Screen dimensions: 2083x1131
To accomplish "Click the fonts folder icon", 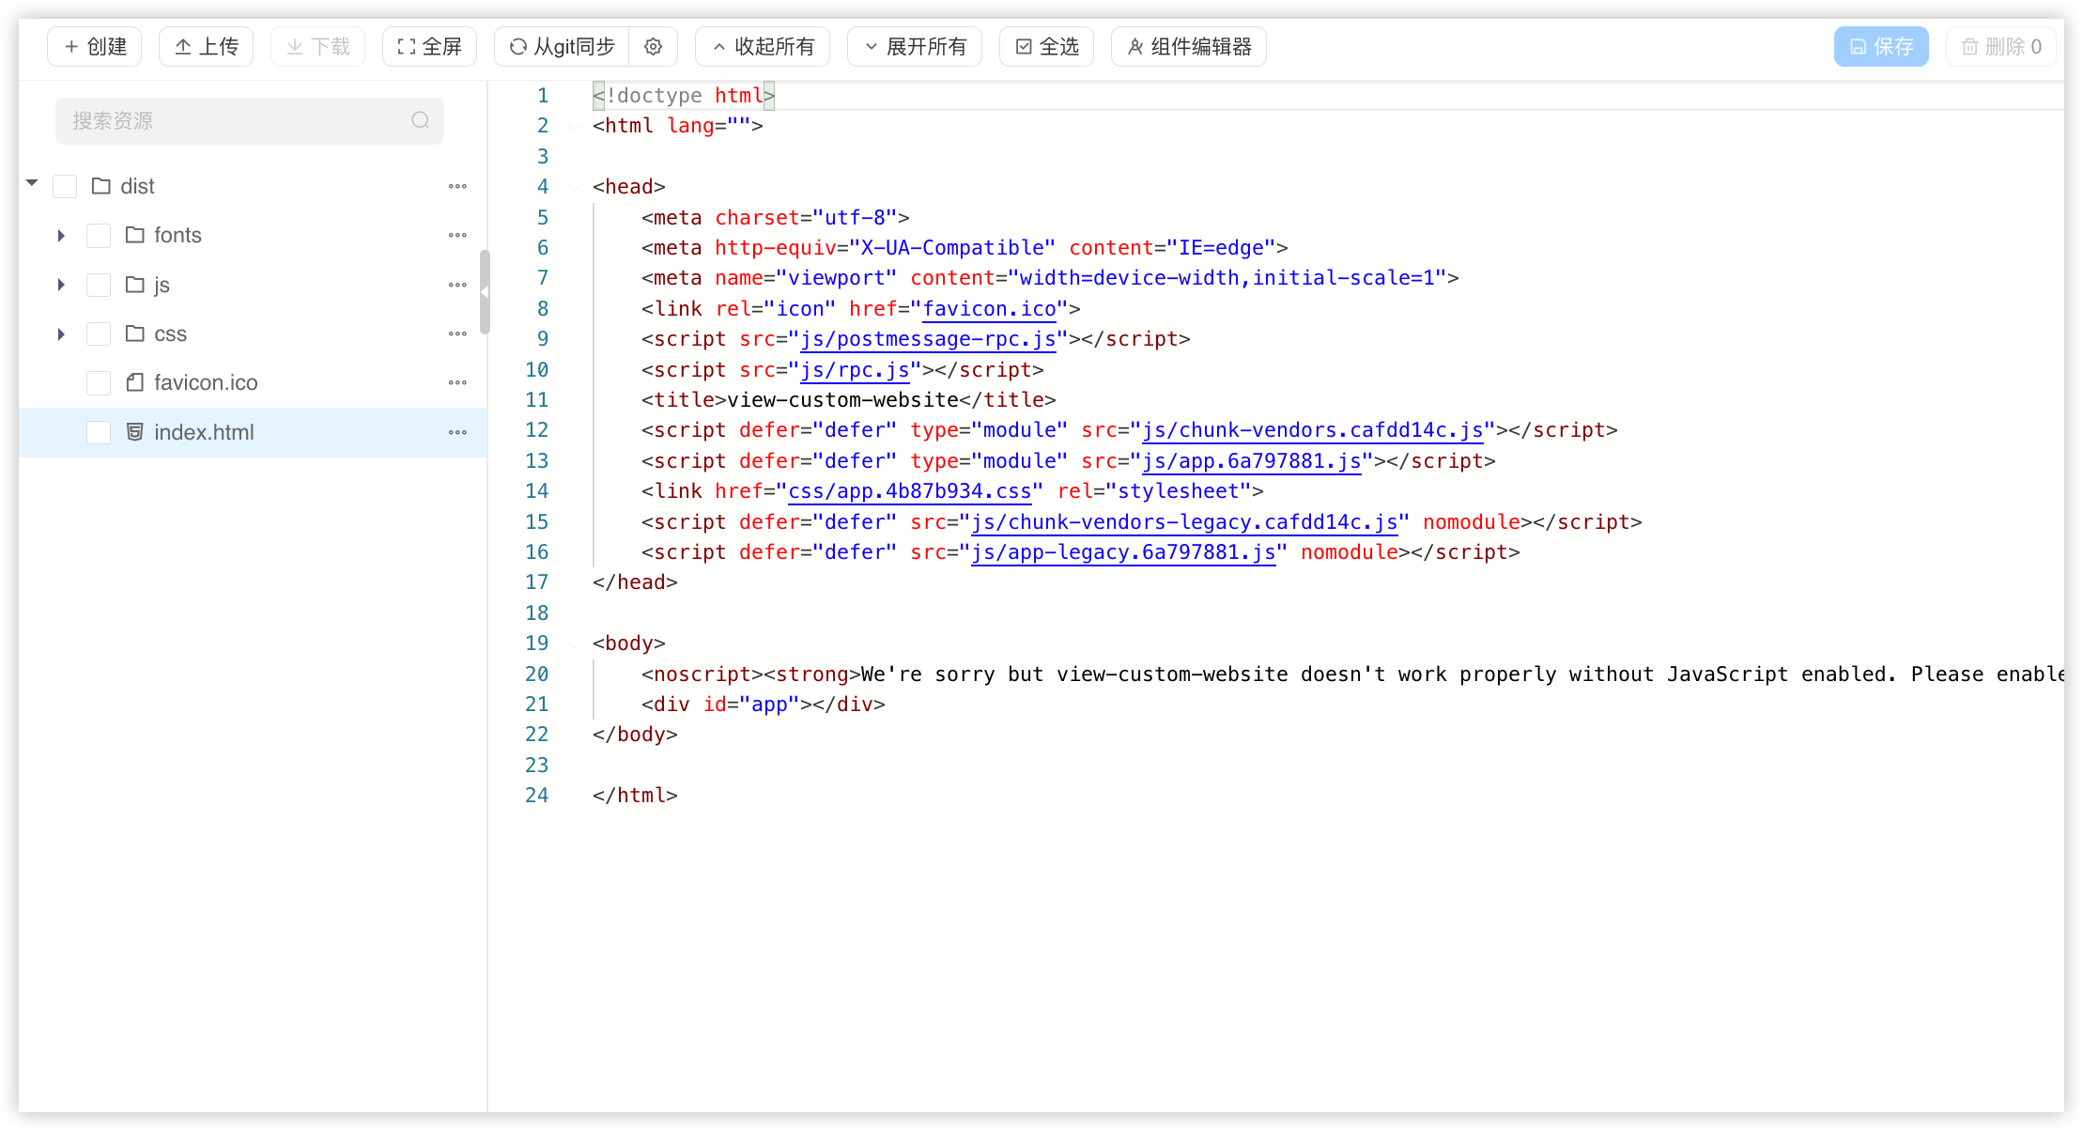I will [135, 235].
